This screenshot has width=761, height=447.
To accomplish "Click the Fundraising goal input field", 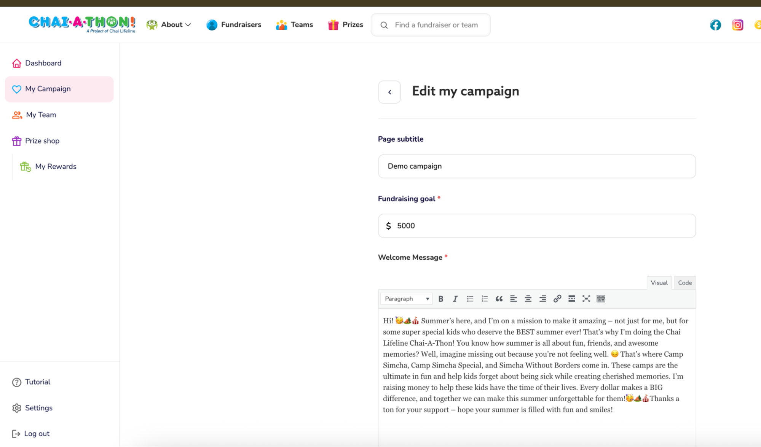I will tap(537, 226).
